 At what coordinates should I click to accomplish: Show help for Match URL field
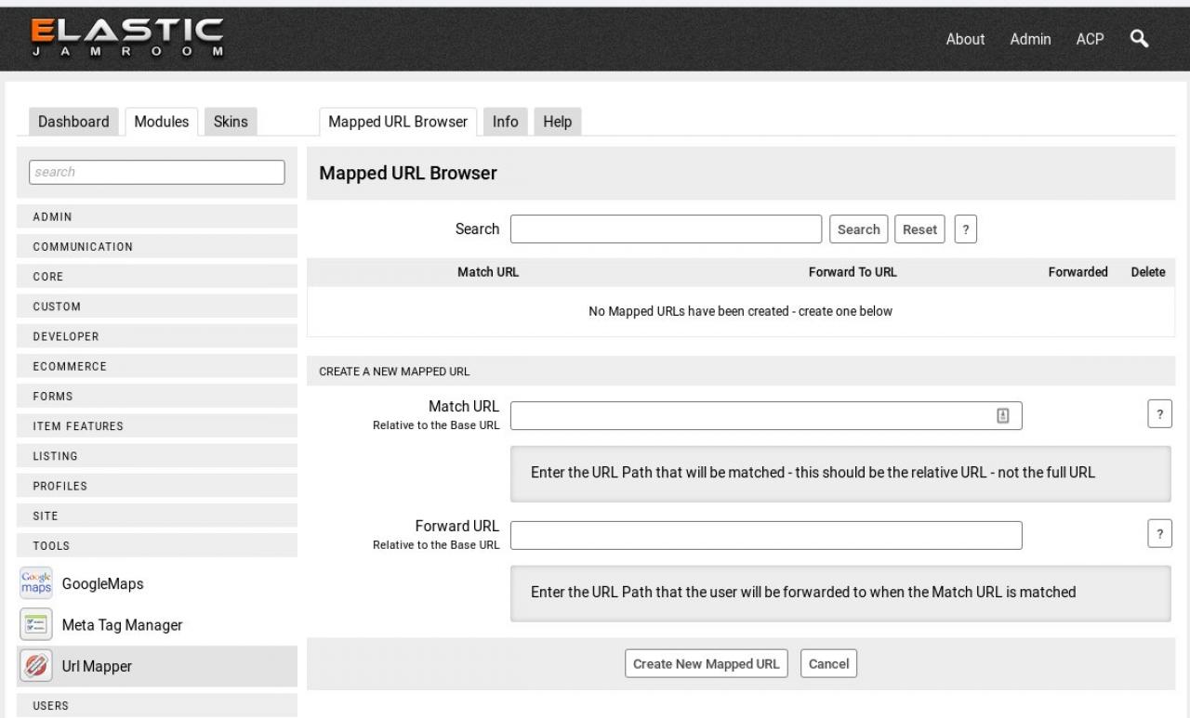(1159, 415)
